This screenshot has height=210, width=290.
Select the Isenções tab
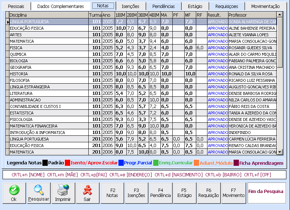pos(130,6)
